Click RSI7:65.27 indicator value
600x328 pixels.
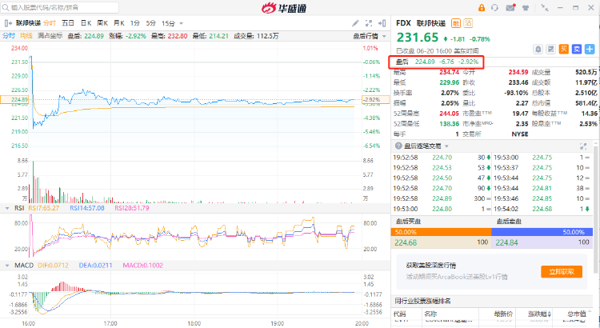(44, 208)
